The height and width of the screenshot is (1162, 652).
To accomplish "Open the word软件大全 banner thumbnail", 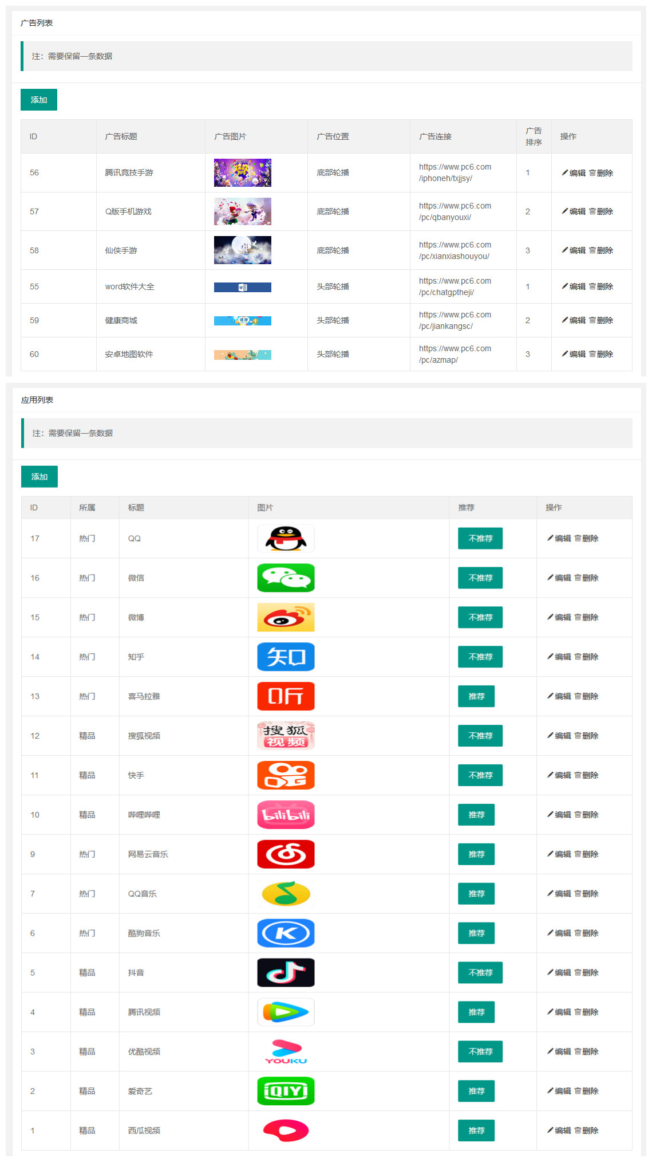I will point(243,288).
